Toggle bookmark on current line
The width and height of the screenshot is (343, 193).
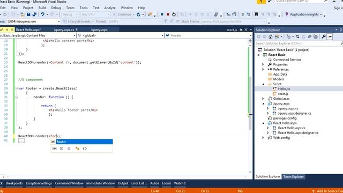[256, 14]
